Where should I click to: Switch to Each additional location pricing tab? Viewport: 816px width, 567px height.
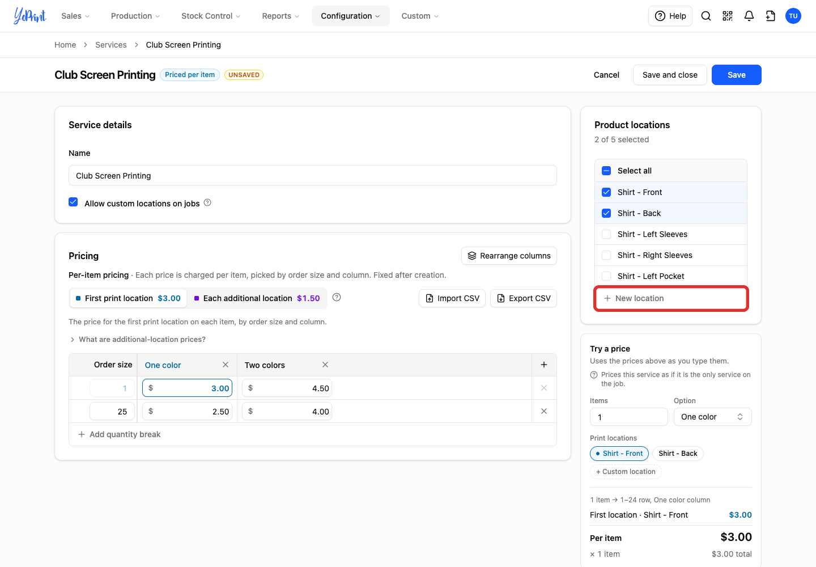[257, 298]
